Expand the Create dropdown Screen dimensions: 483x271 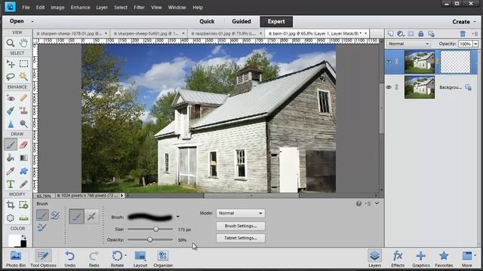[463, 22]
